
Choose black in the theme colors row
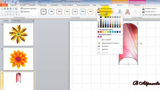point(101,17)
